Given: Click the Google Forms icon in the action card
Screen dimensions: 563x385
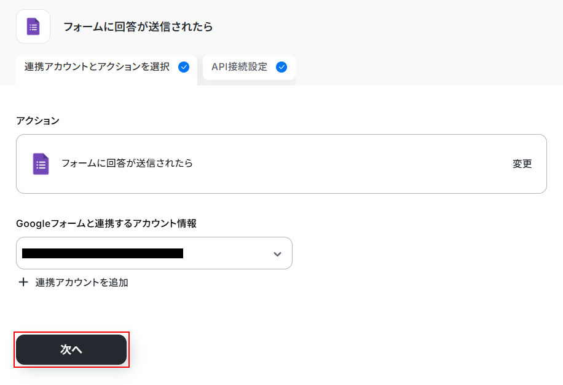Looking at the screenshot, I should tap(41, 164).
